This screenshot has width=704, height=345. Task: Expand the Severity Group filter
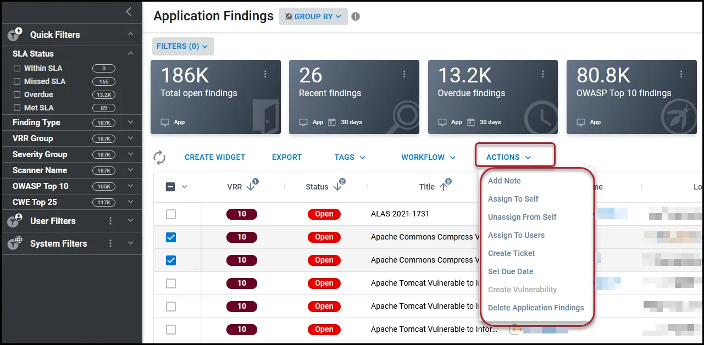click(x=131, y=154)
